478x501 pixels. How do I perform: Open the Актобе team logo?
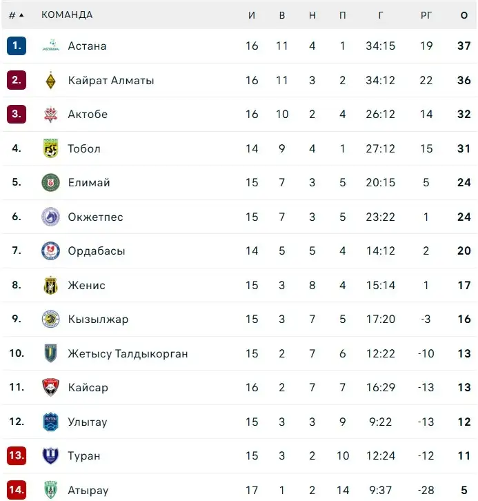(51, 115)
